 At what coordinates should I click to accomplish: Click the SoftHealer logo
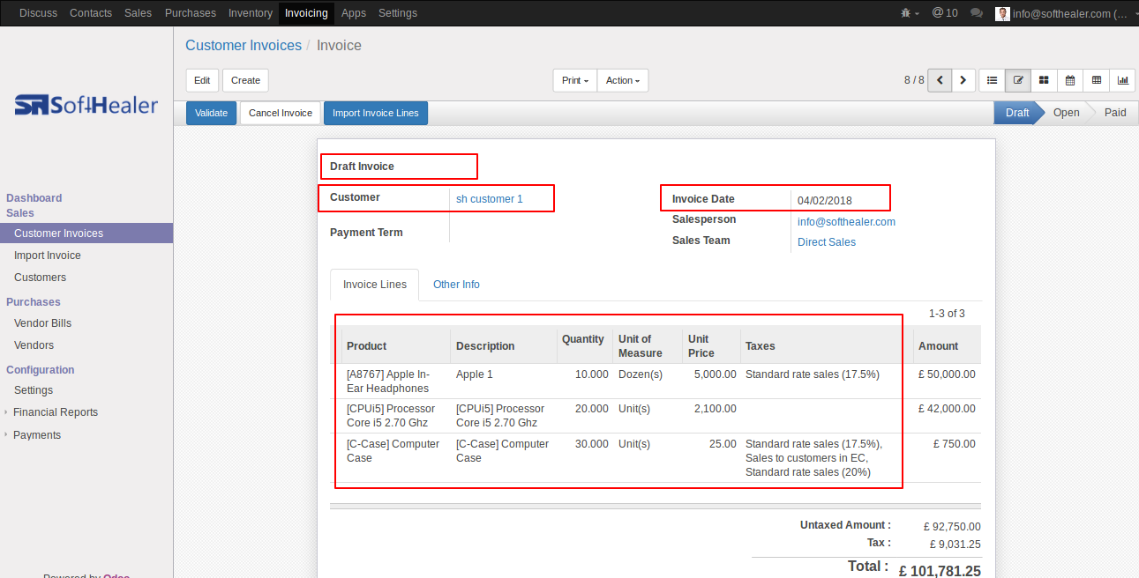pyautogui.click(x=86, y=105)
